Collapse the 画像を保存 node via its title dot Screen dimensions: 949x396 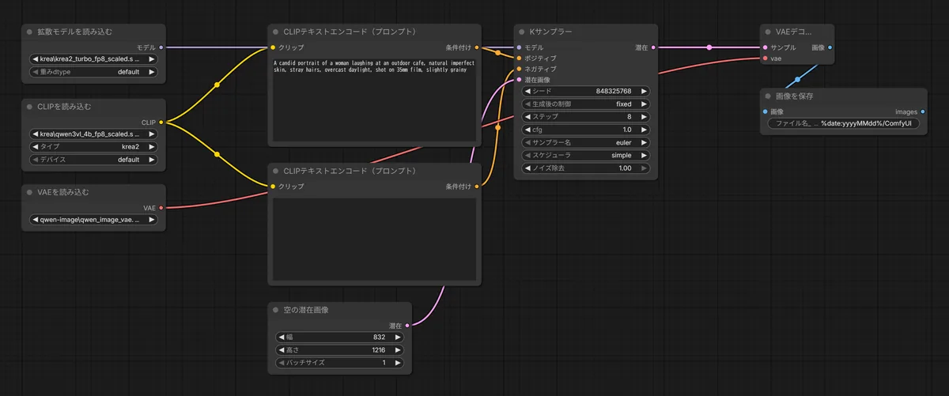point(767,96)
